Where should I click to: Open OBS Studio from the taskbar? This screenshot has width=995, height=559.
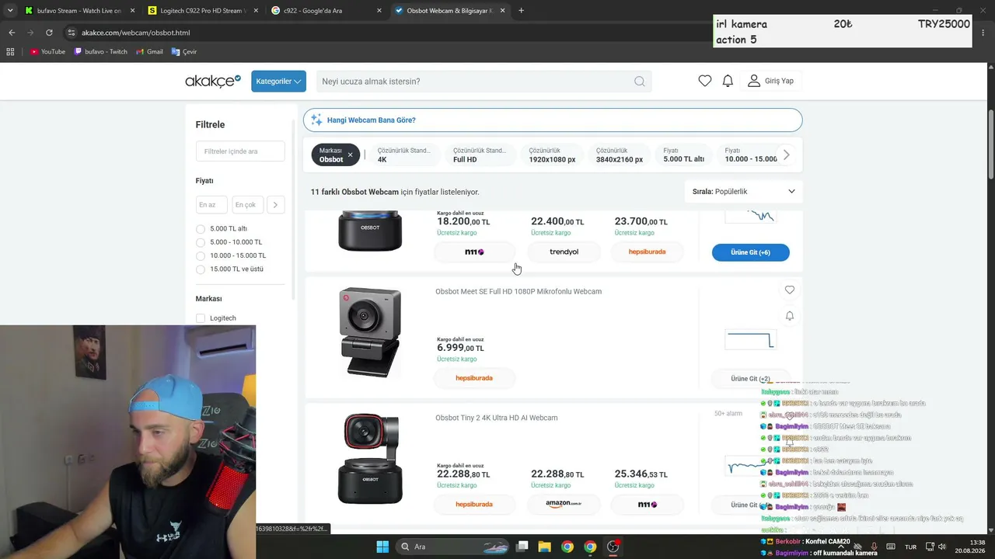[x=613, y=547]
